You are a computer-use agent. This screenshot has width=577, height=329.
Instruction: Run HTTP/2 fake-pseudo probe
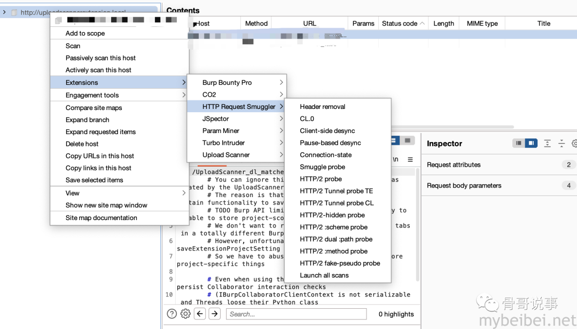(338, 263)
